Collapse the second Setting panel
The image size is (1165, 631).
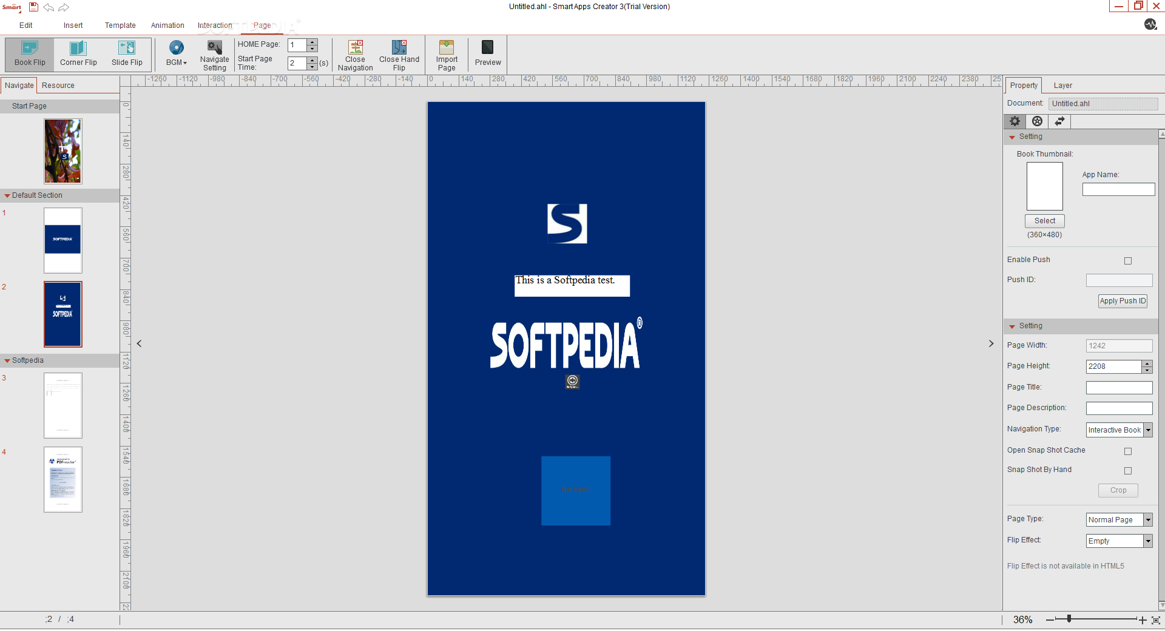point(1012,327)
